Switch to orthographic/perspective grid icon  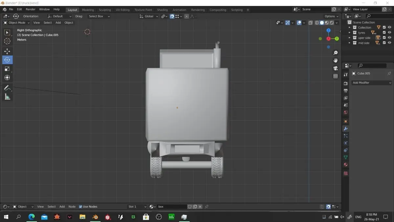[x=336, y=76]
